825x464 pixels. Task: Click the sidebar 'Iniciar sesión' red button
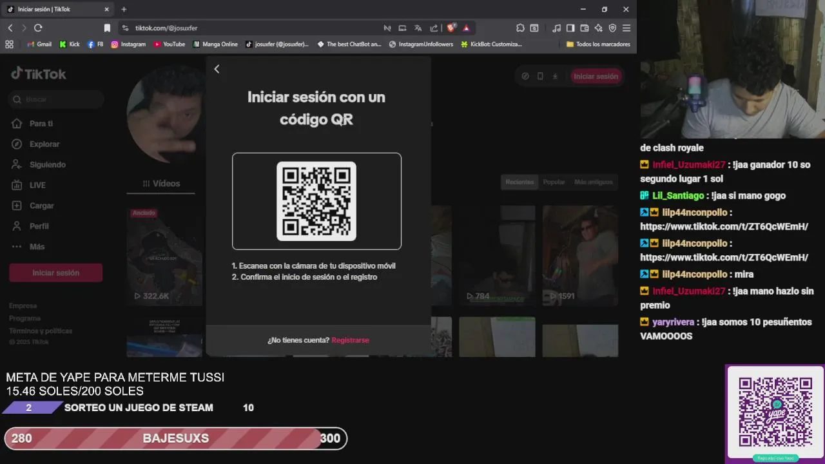click(56, 273)
